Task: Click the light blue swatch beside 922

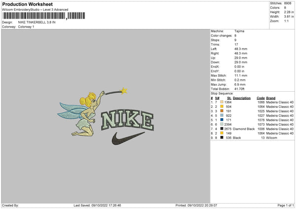Action: (222, 115)
